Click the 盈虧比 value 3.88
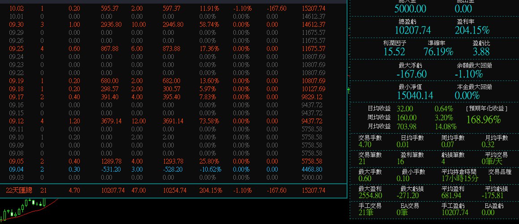Screen dimensions: 519x224 (481, 52)
